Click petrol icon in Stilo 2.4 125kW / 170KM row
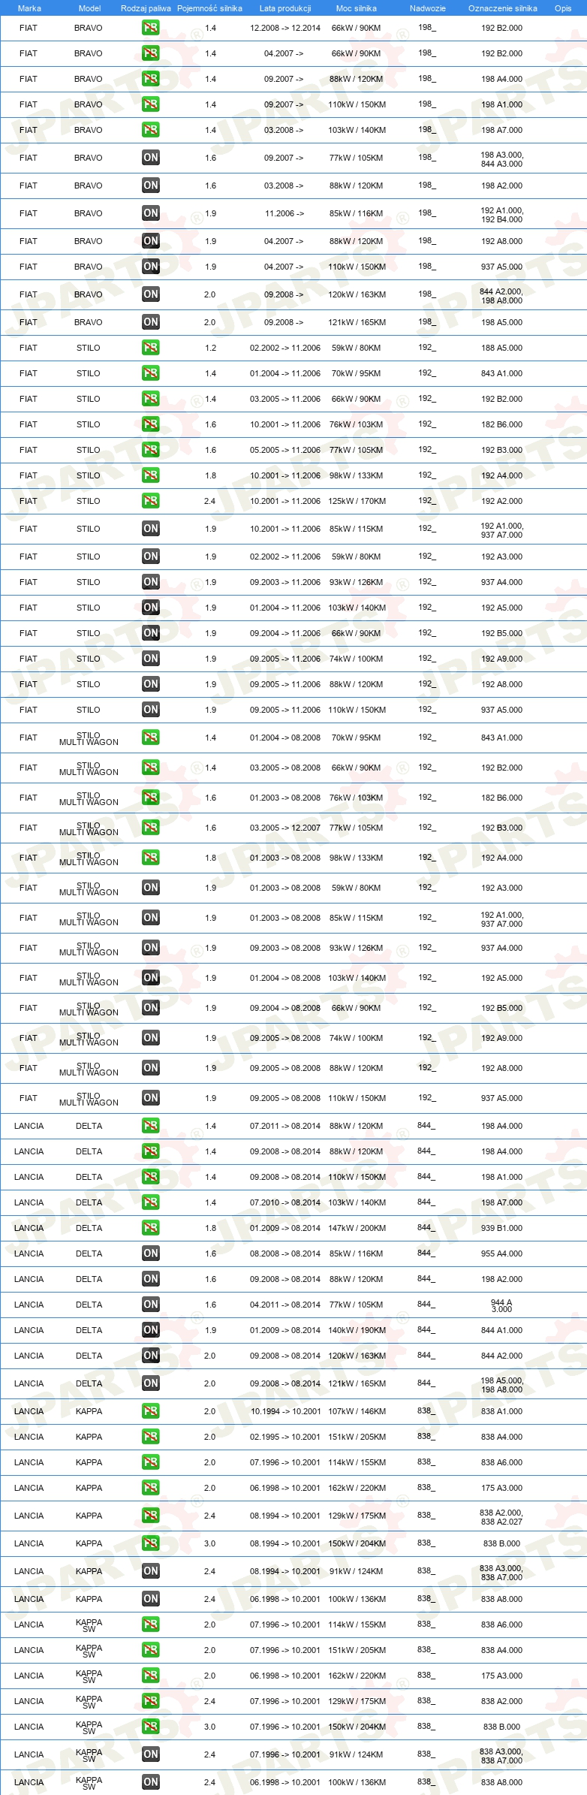 click(x=150, y=501)
